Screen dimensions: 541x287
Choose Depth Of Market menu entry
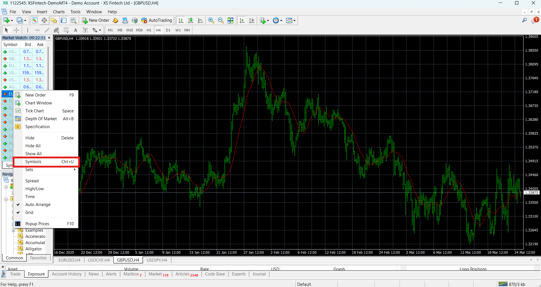tap(46, 119)
